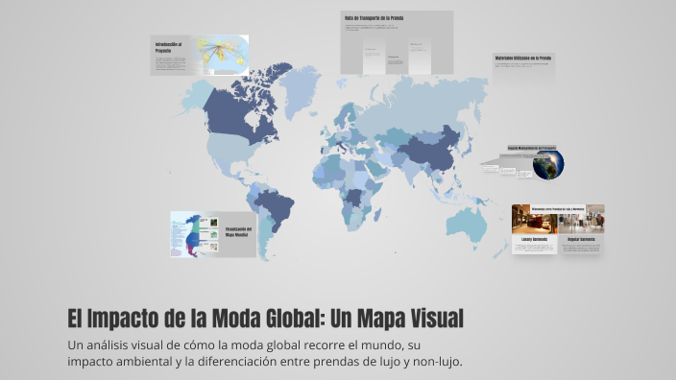Click Brazil on the world map
The image size is (676, 380).
276,208
